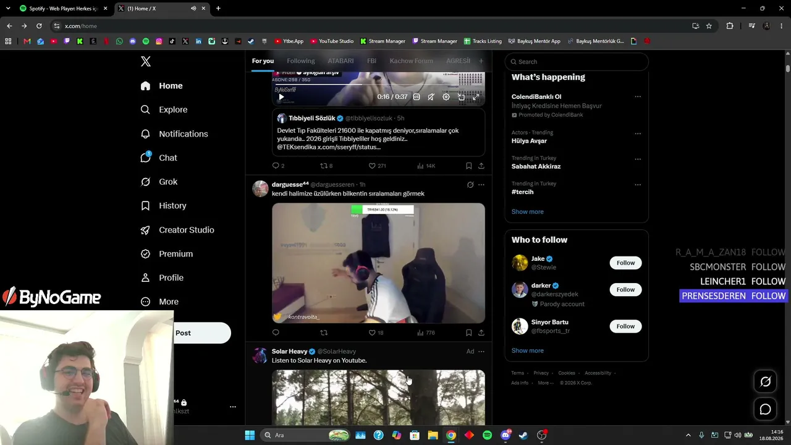Open more menu on darguesse post
The image size is (791, 445).
pyautogui.click(x=481, y=185)
